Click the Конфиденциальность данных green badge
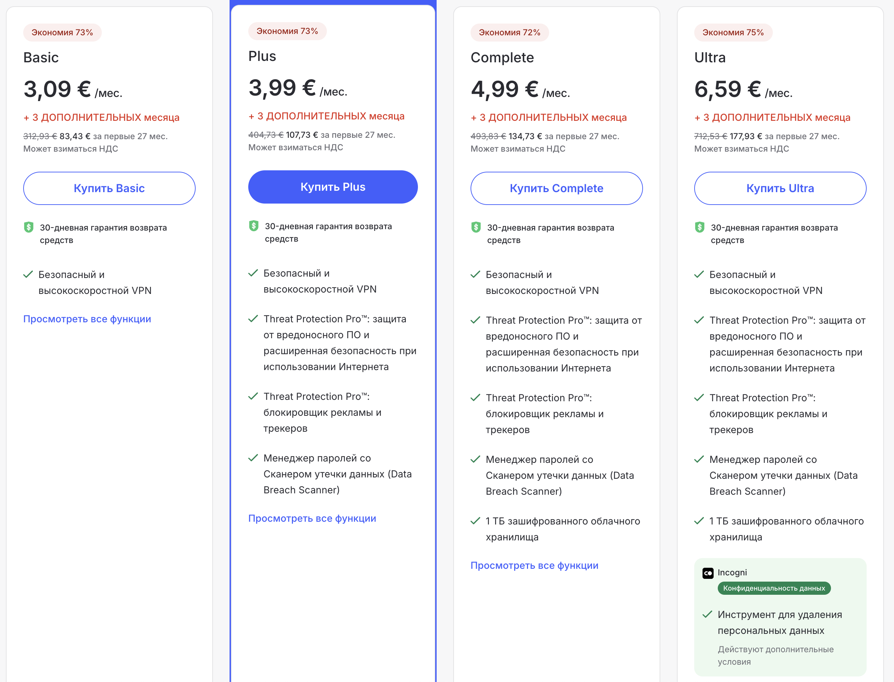The width and height of the screenshot is (894, 682). 774,588
